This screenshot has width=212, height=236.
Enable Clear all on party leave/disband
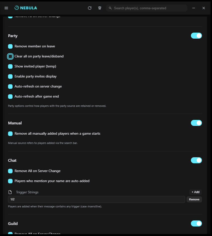10,56
